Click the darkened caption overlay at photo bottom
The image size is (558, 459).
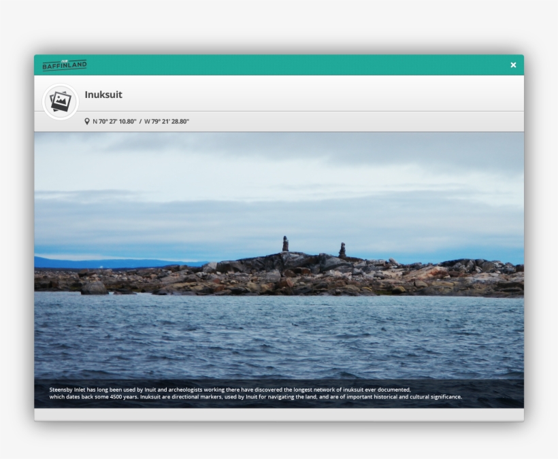click(279, 392)
